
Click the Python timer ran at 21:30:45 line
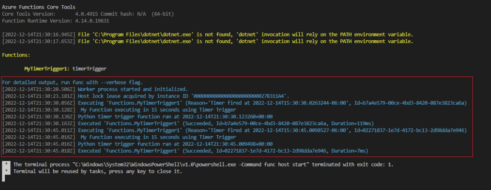[138, 144]
